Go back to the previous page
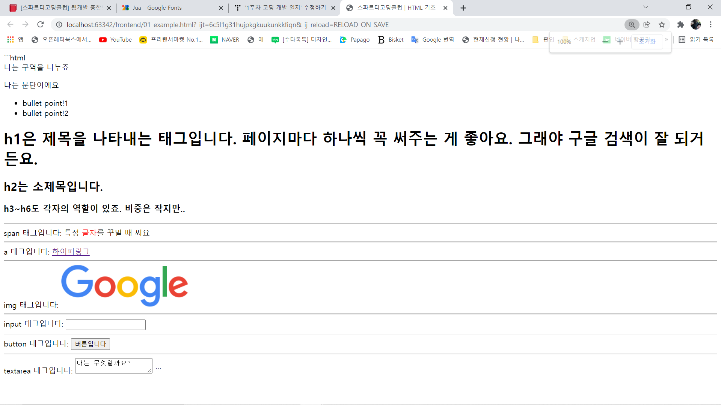This screenshot has height=405, width=721. pyautogui.click(x=10, y=24)
